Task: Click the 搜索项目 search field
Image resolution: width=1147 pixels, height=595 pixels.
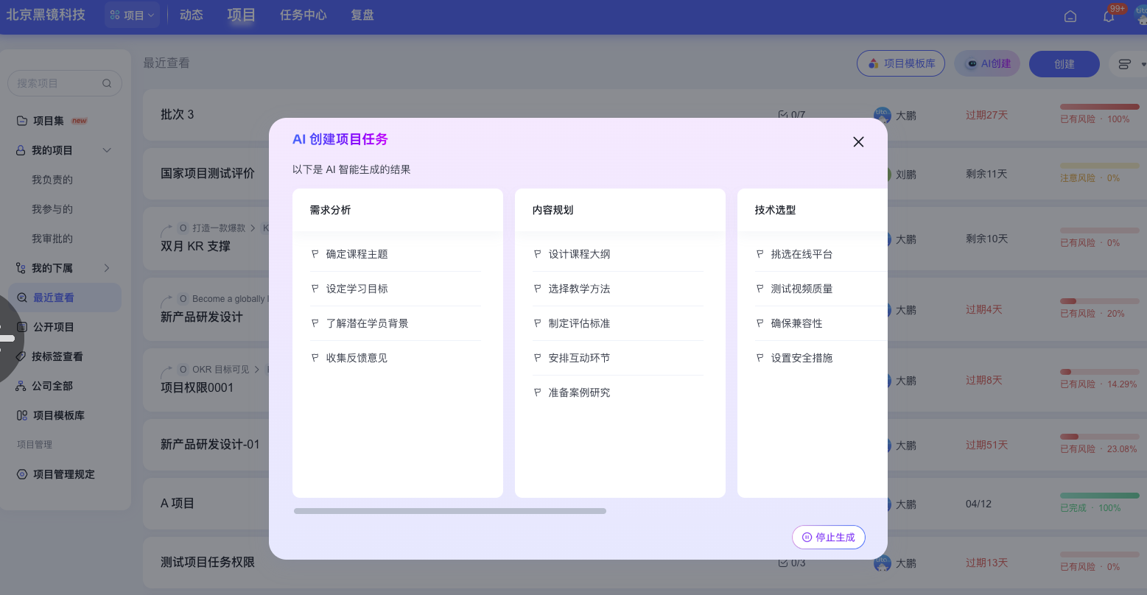Action: point(57,83)
